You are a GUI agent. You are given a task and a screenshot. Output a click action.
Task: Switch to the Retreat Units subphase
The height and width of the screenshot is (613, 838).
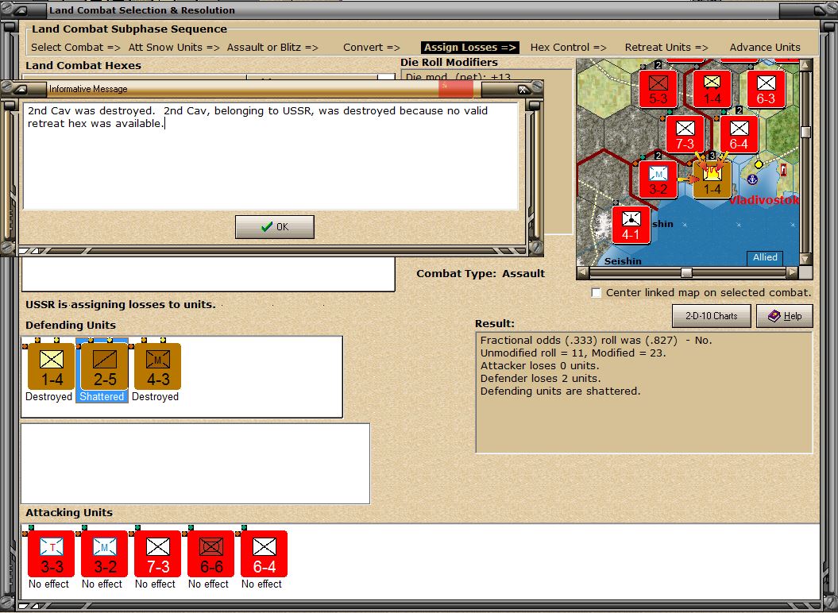tap(666, 47)
